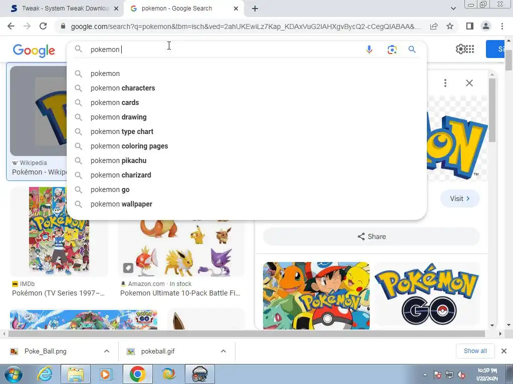Image resolution: width=513 pixels, height=384 pixels.
Task: Open Pokemon Ultimate 10-Pack title link
Action: (180, 293)
